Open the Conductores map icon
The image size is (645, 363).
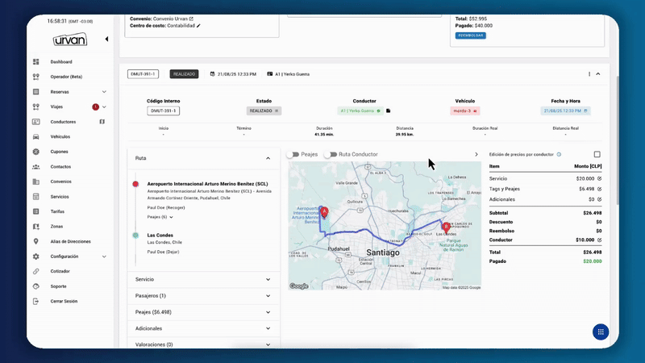coord(102,122)
